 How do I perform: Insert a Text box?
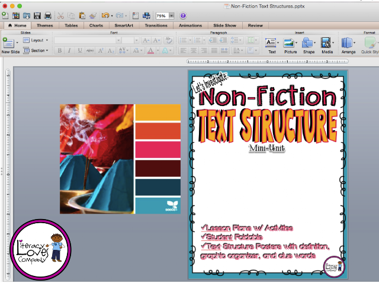pyautogui.click(x=272, y=46)
